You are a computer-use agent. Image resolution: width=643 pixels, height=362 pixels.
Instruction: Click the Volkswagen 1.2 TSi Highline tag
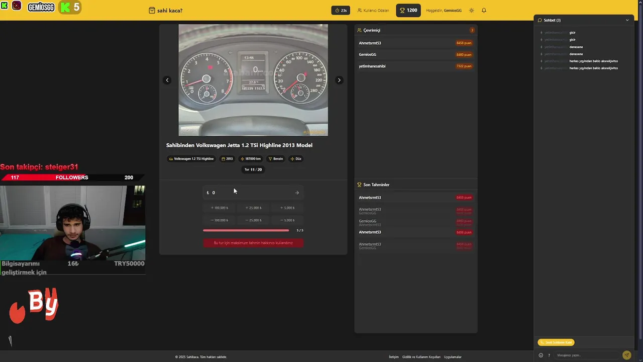pos(191,159)
